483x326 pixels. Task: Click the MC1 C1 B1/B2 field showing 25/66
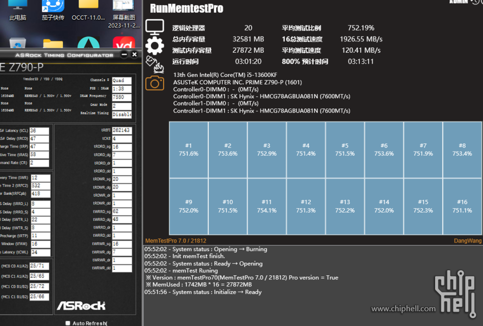click(x=39, y=296)
